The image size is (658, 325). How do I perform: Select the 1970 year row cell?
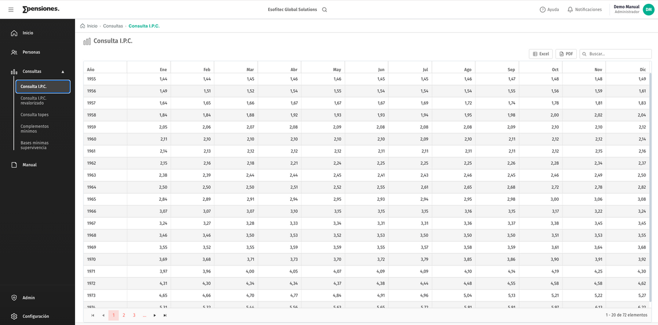(105, 259)
